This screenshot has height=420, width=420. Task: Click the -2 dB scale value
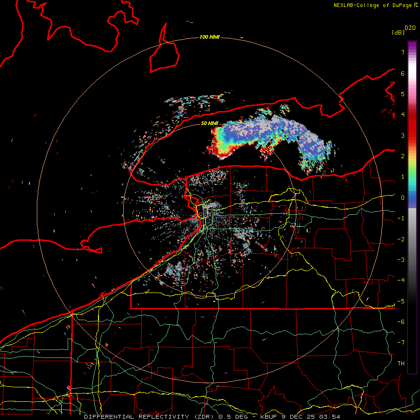401,239
